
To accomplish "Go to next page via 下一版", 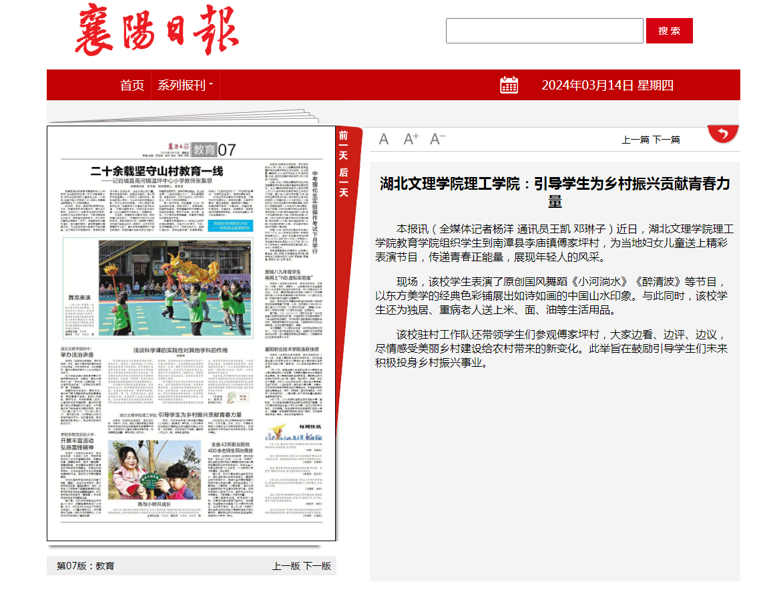I will pos(317,566).
